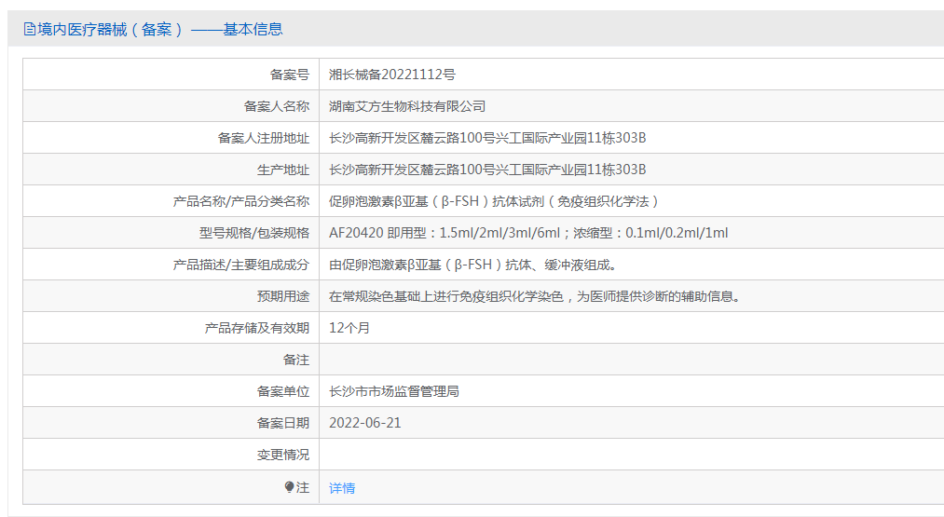Click the 备注 label
The height and width of the screenshot is (517, 944).
point(295,360)
